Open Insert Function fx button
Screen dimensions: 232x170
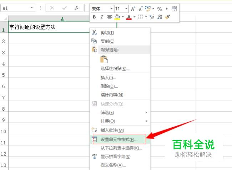77,8
